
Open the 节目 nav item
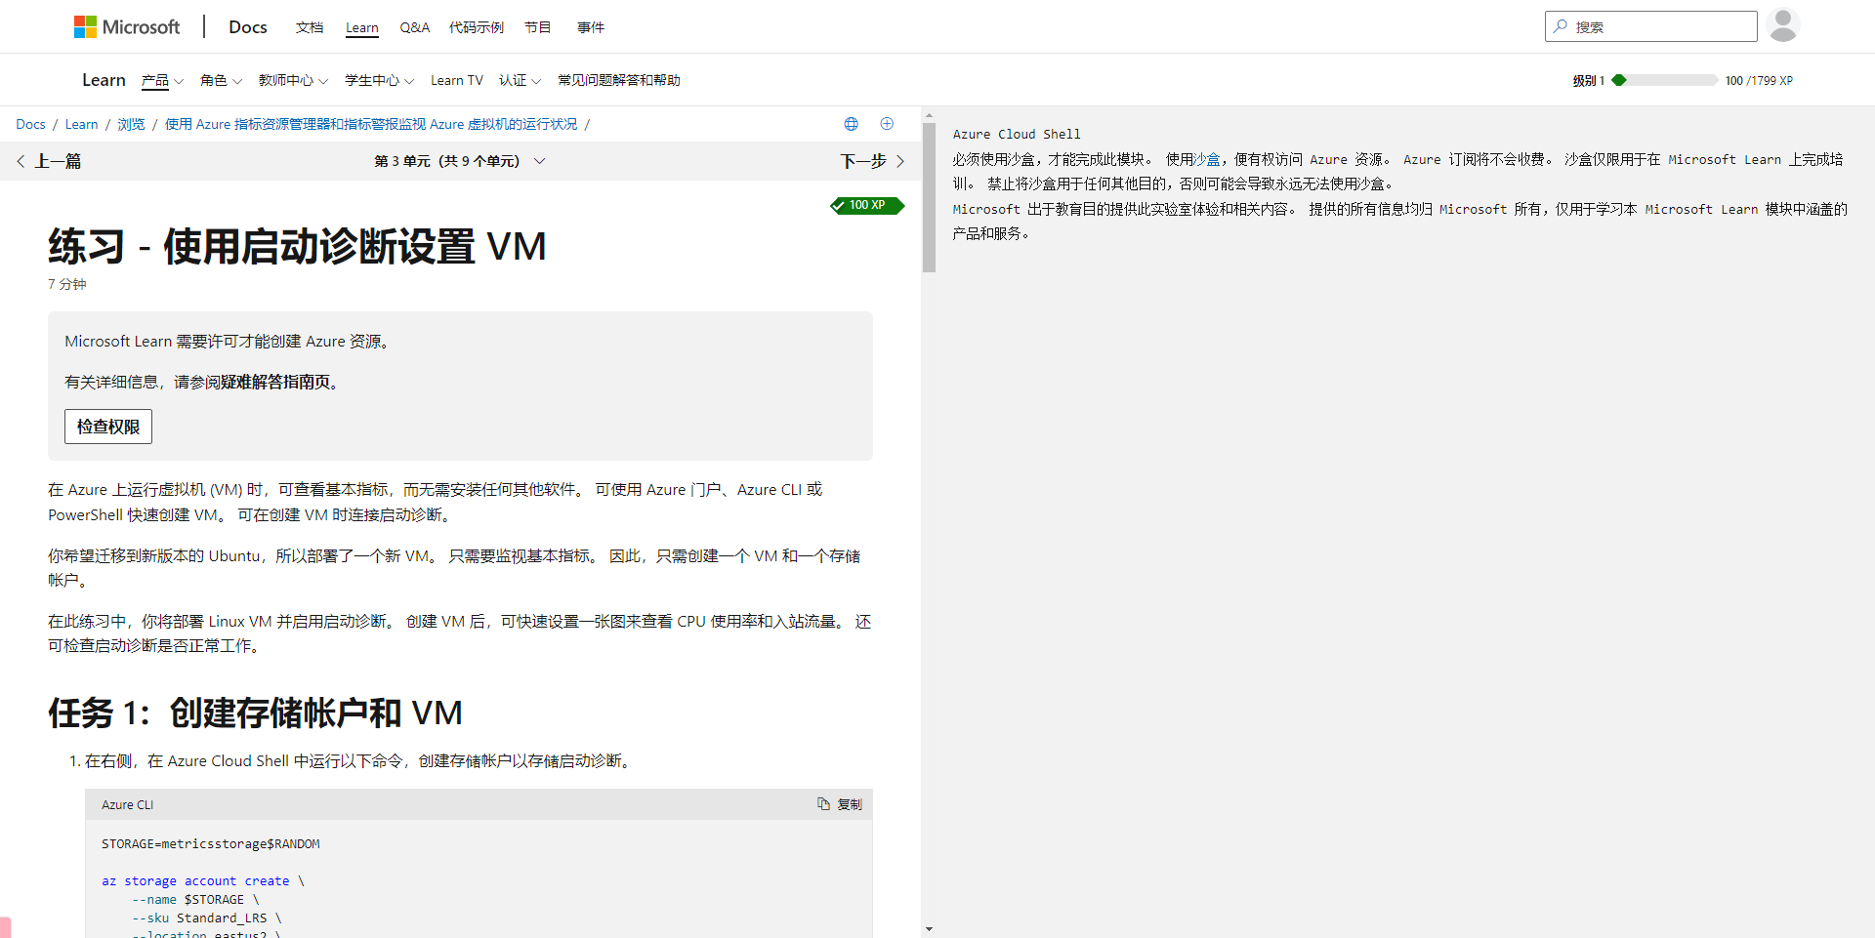point(538,27)
